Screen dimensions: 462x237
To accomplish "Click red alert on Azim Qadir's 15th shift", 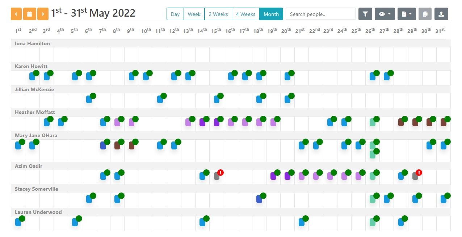I will pos(220,173).
